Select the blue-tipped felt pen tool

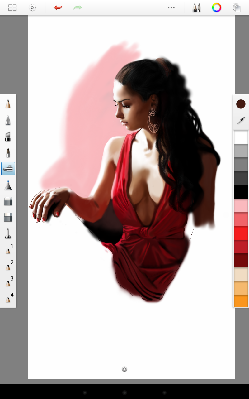click(8, 185)
